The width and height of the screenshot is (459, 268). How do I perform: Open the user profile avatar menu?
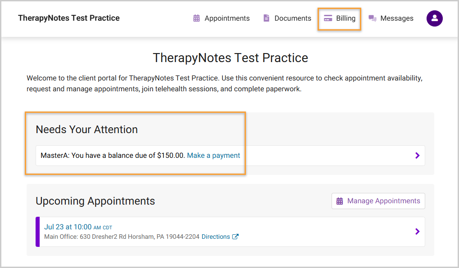pyautogui.click(x=435, y=18)
